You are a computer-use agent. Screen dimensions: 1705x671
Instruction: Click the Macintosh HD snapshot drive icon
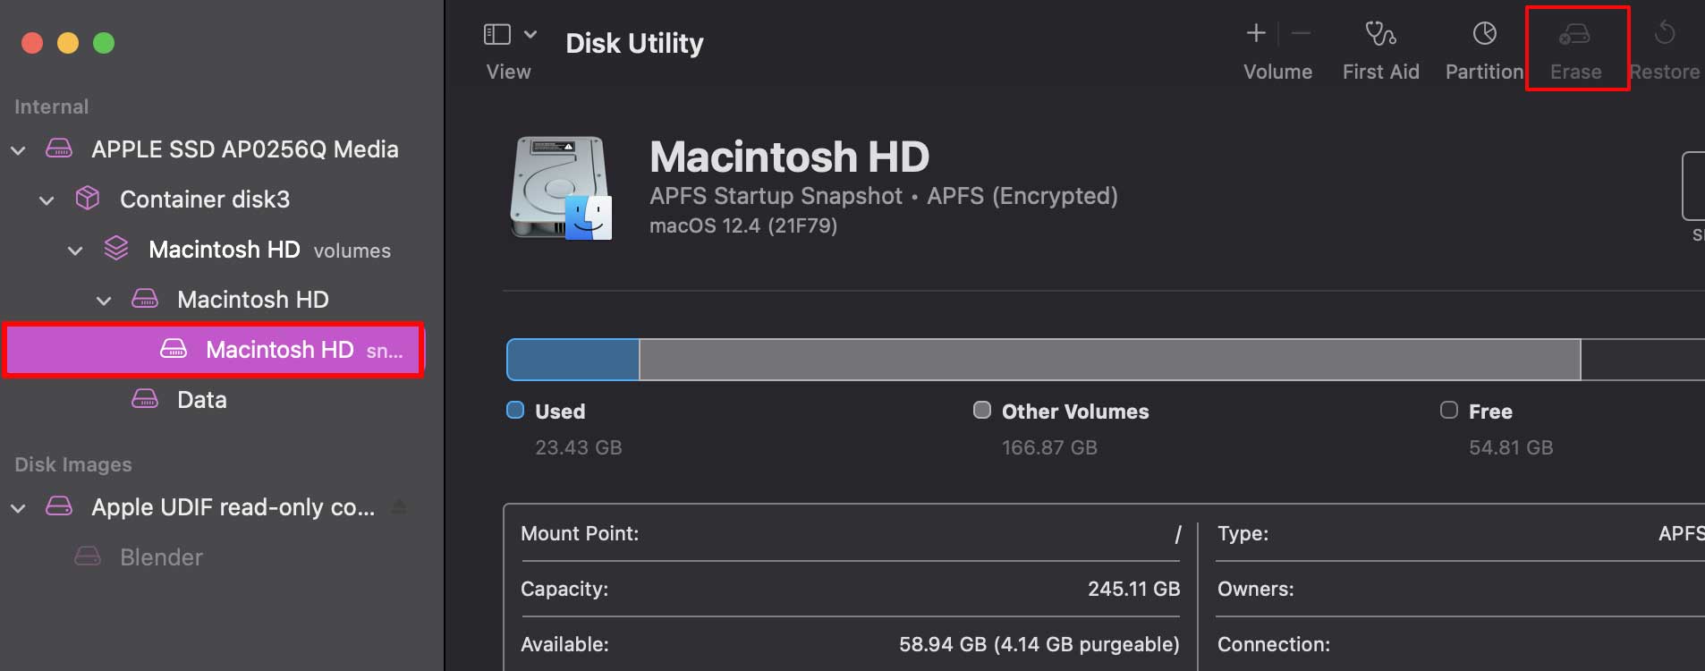[x=174, y=348]
